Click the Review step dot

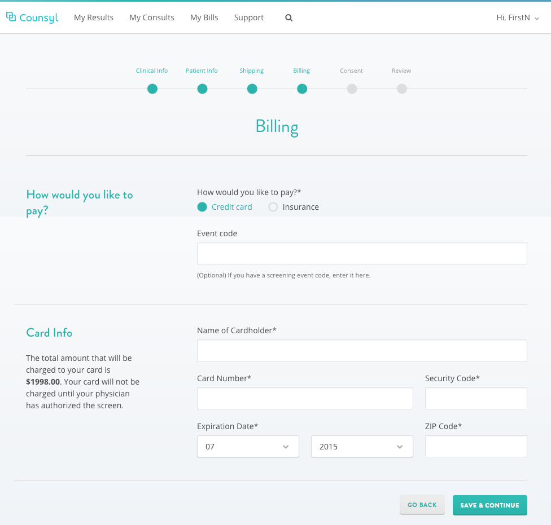tap(401, 89)
